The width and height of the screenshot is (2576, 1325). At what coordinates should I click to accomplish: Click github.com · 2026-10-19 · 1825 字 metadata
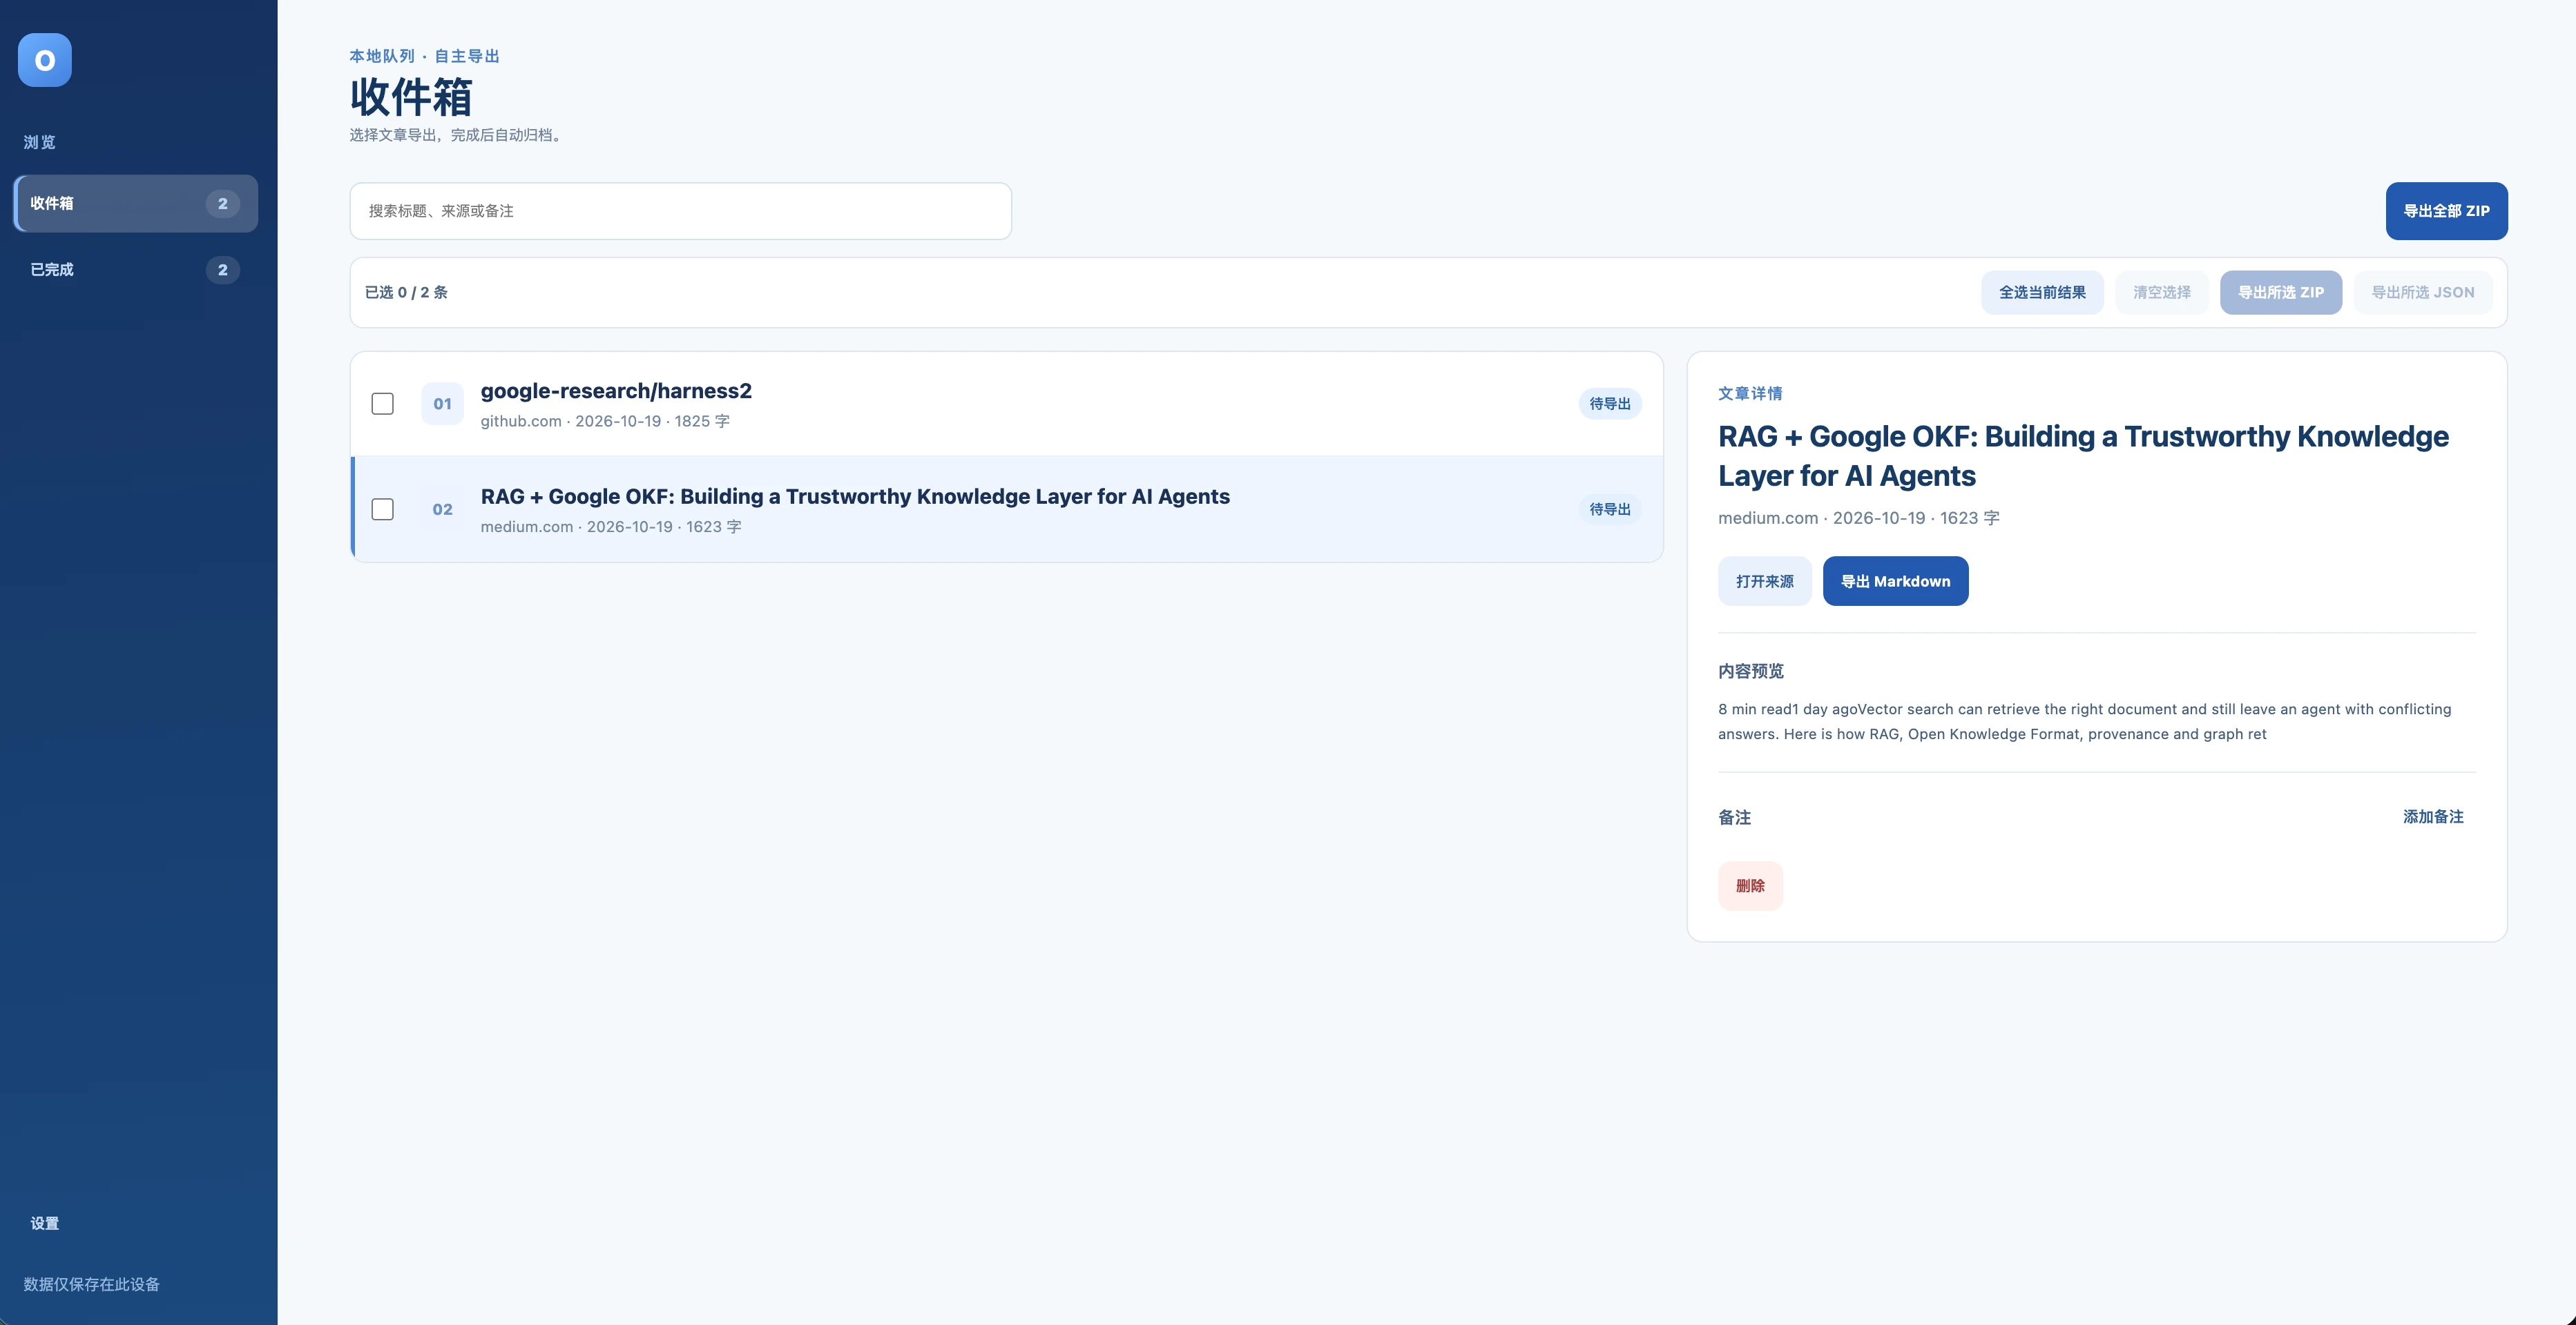coord(605,422)
